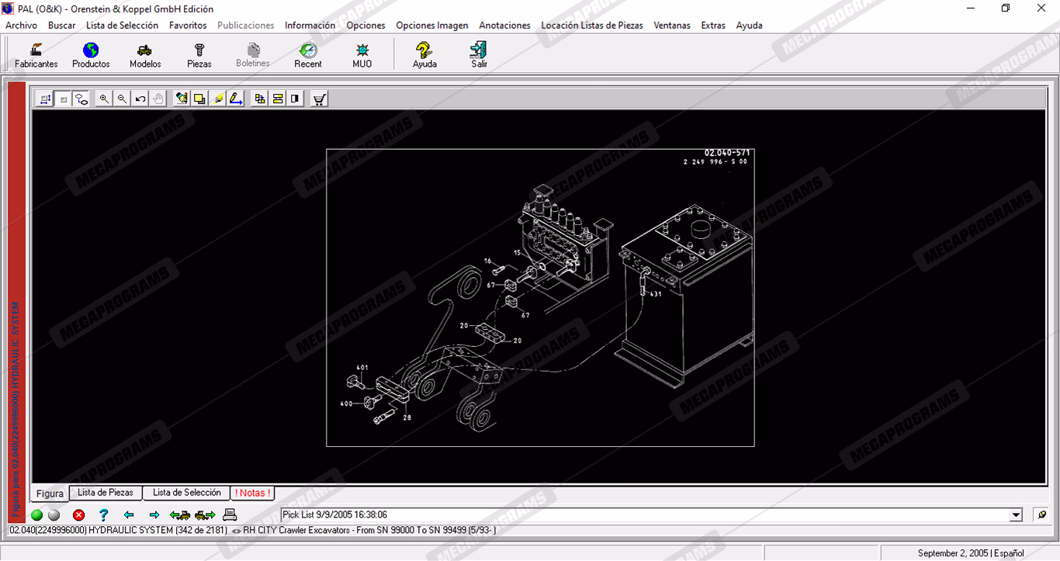1060x561 pixels.
Task: Toggle the split view contrast icon
Action: pyautogui.click(x=295, y=99)
